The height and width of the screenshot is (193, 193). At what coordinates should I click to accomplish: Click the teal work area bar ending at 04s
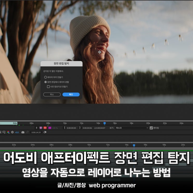point(9,123)
